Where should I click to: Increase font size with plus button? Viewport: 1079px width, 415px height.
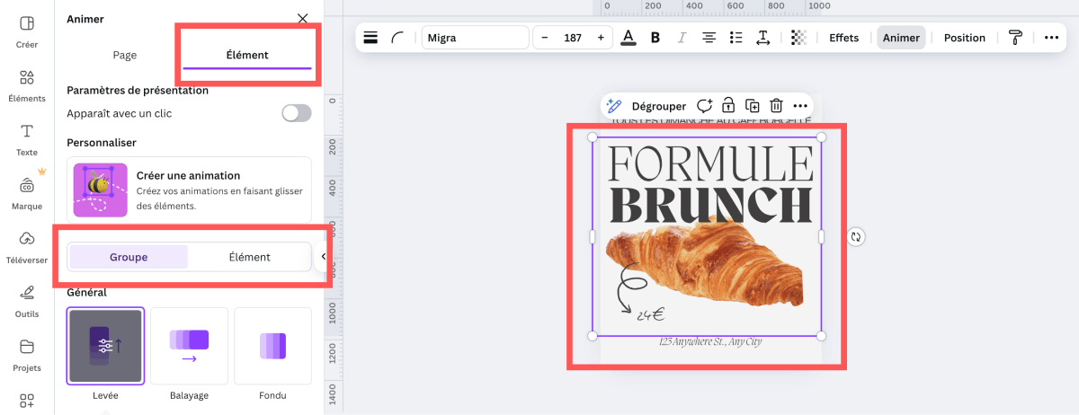click(x=601, y=38)
